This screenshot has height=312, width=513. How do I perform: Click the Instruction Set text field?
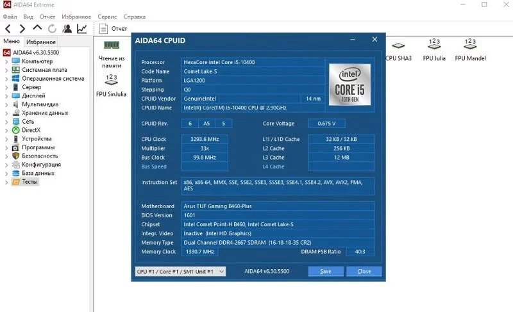(278, 186)
